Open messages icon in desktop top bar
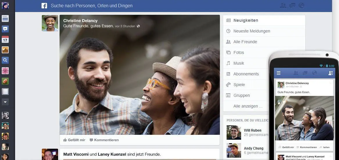The height and width of the screenshot is (160, 339). 292,6
